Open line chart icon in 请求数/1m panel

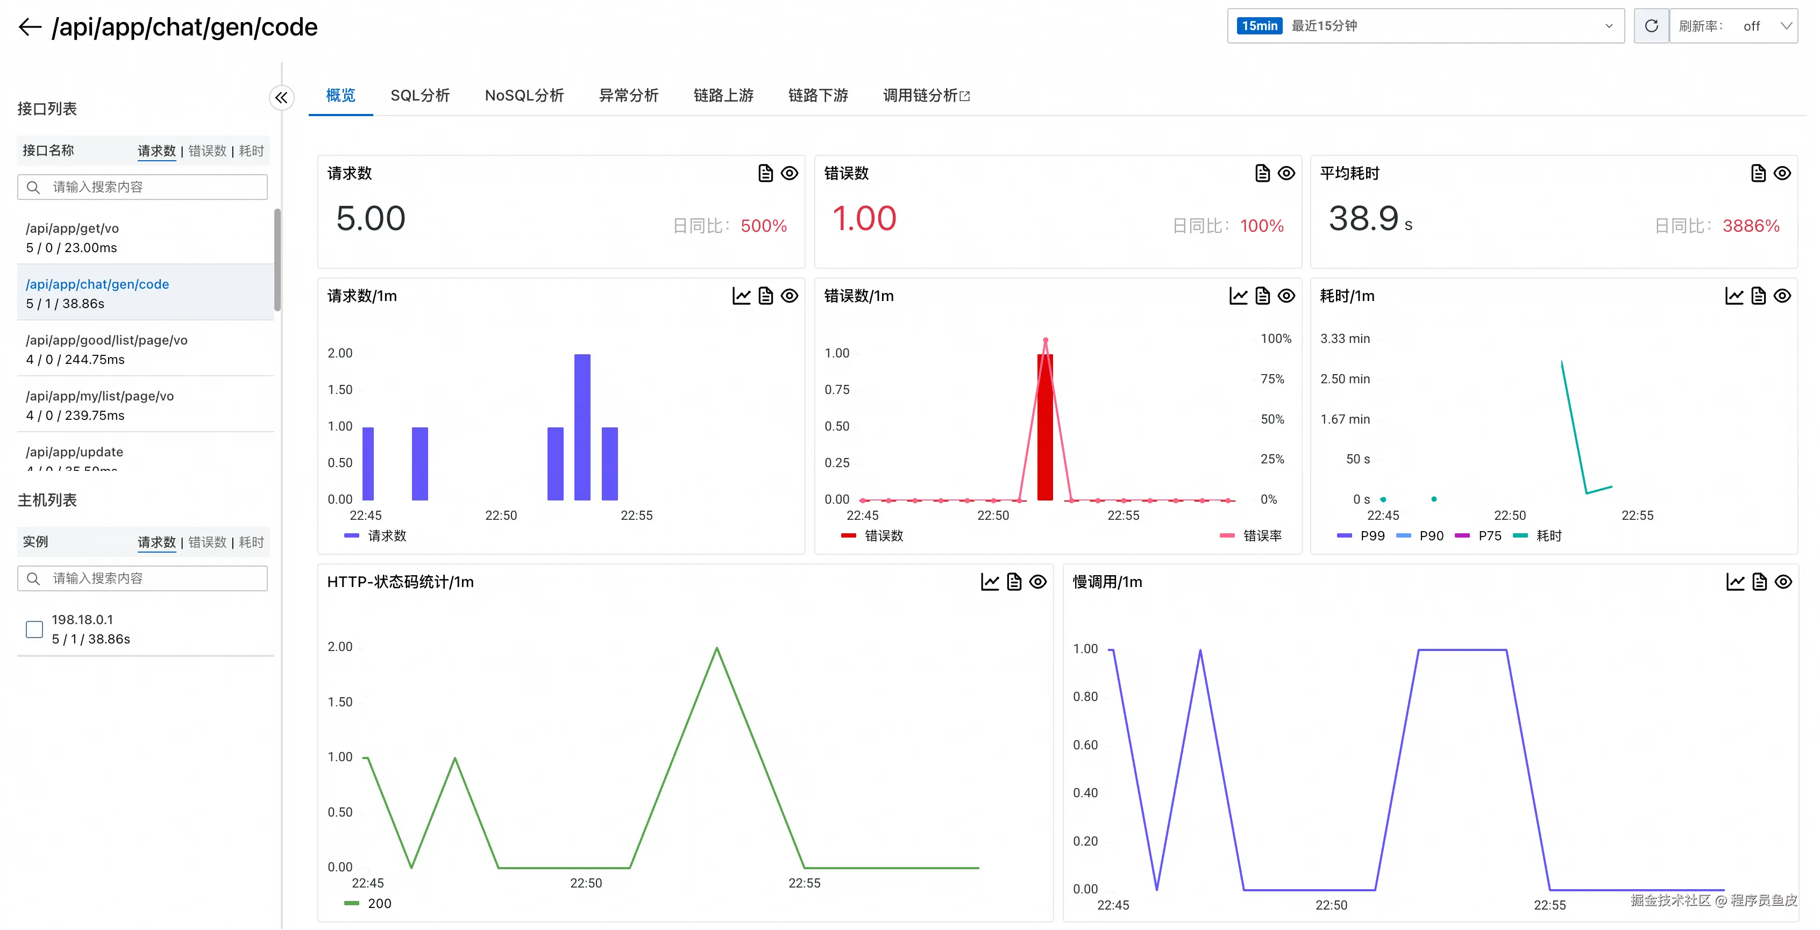[x=741, y=296]
